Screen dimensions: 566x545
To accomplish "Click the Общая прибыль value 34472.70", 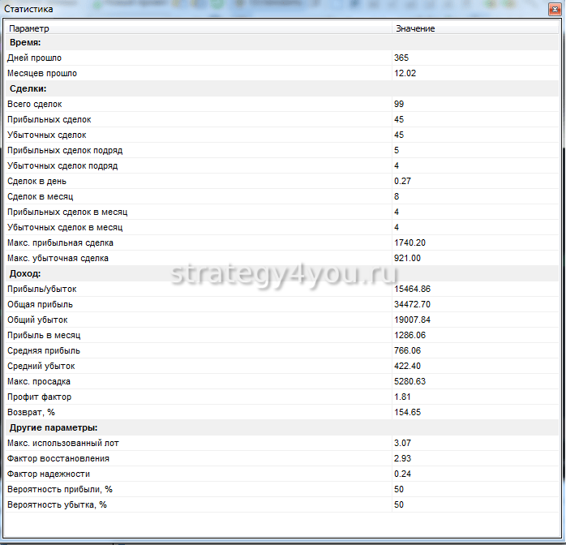I will (412, 304).
